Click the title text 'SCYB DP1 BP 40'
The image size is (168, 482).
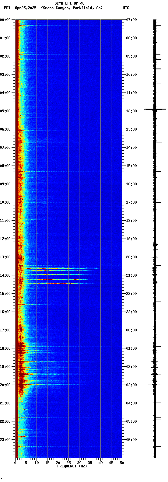[69, 3]
